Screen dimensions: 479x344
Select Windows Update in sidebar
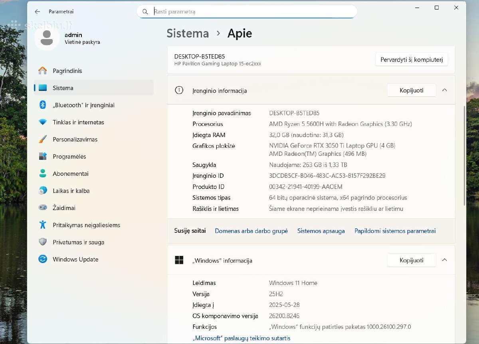click(94, 259)
